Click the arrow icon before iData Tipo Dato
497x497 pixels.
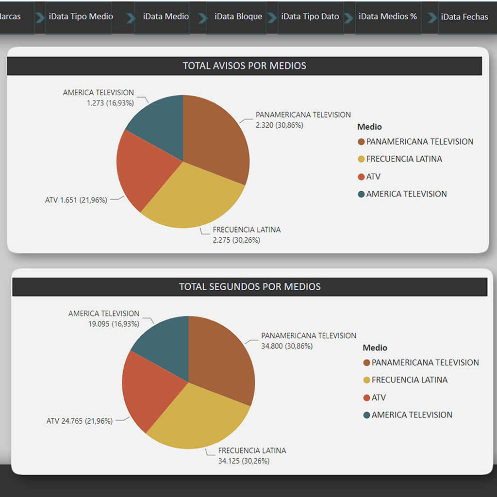(x=272, y=18)
